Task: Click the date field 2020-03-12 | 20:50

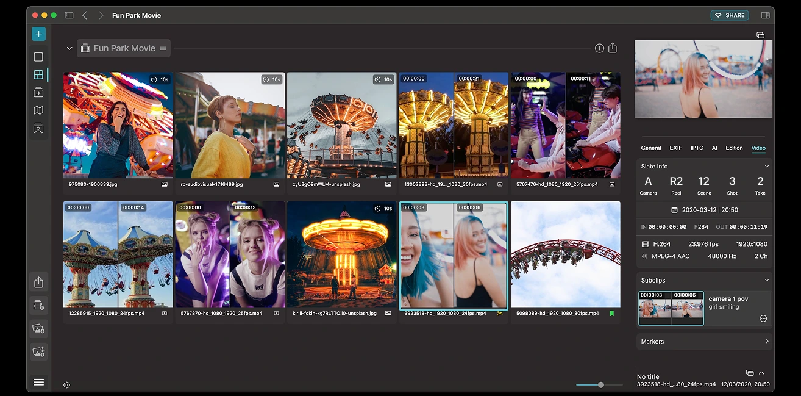Action: click(x=705, y=210)
